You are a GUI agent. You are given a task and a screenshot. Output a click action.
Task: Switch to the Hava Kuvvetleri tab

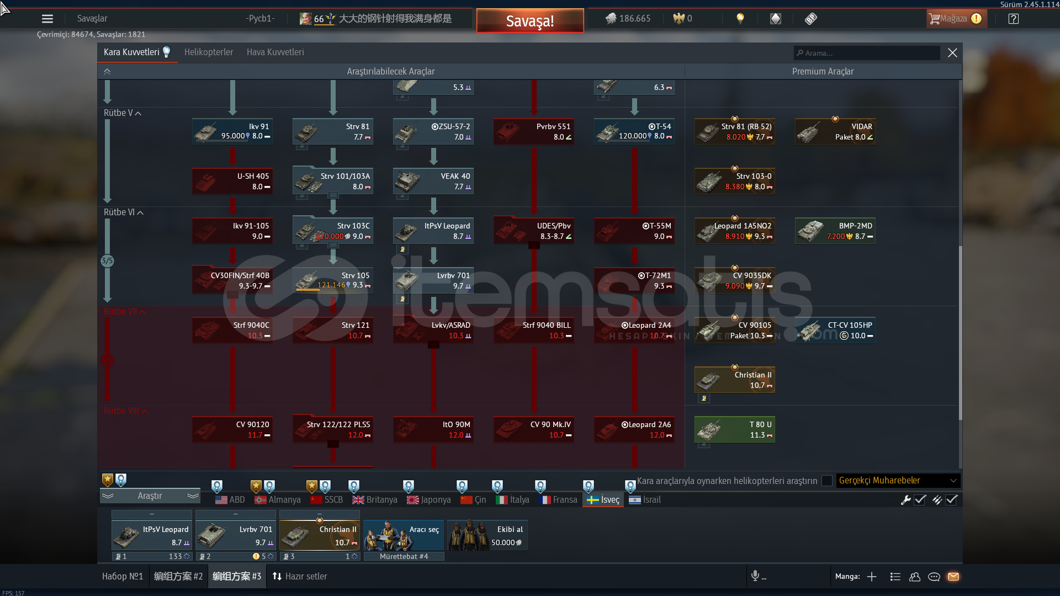pos(275,52)
